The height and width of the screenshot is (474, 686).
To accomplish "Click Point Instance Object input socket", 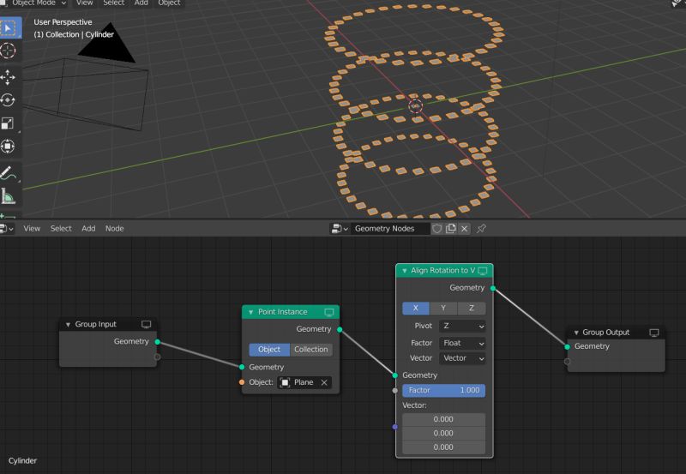I will tap(242, 382).
